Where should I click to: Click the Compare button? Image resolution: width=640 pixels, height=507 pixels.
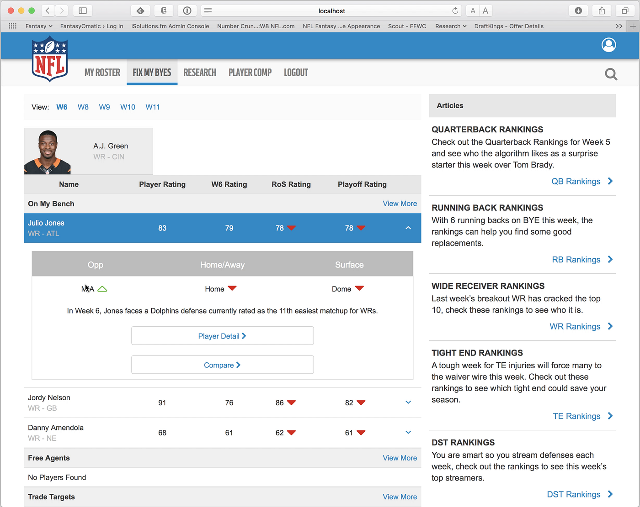click(x=223, y=365)
